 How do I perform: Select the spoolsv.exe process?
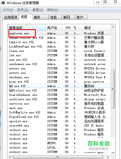(59, 121)
